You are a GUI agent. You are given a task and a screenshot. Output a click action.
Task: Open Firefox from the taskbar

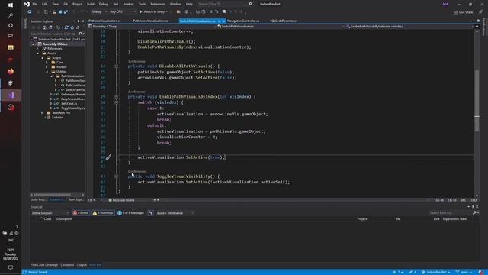(11, 71)
